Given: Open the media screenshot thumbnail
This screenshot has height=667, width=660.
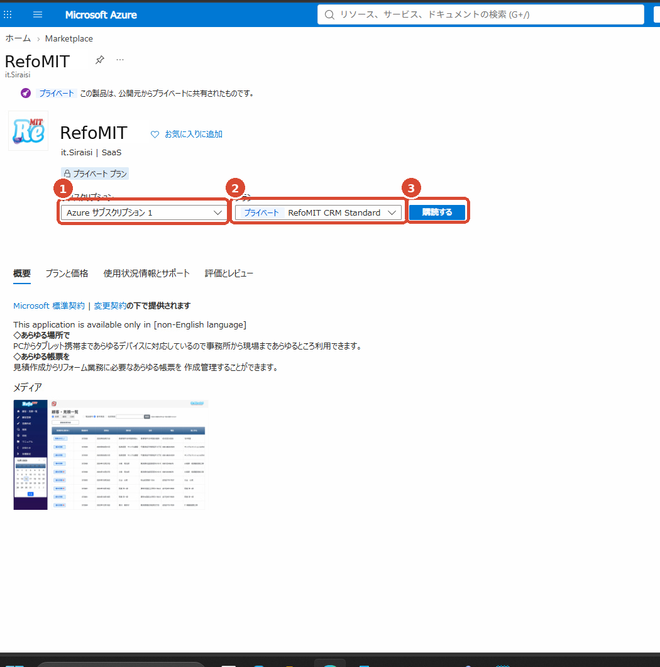Looking at the screenshot, I should pos(111,455).
